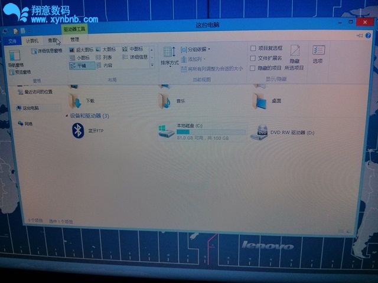
Task: Open the Downloads (下载) folder
Action: 75,101
